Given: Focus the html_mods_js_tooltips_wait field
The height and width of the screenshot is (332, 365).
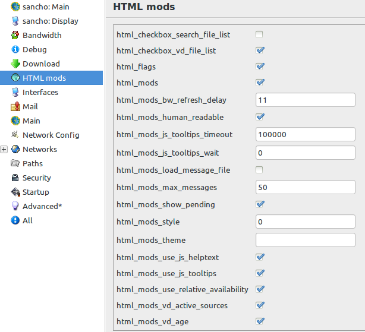Looking at the screenshot, I should 306,153.
